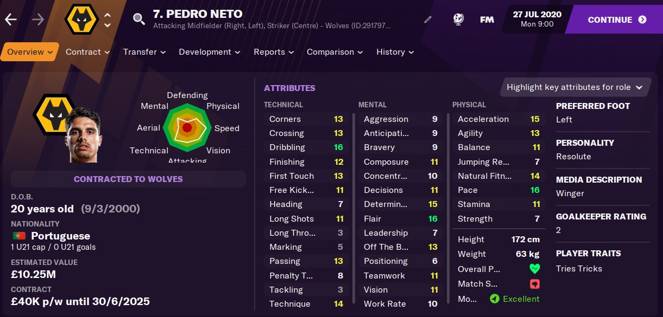Screen dimensions: 663x317
Task: Open the world globe icon
Action: pos(458,20)
